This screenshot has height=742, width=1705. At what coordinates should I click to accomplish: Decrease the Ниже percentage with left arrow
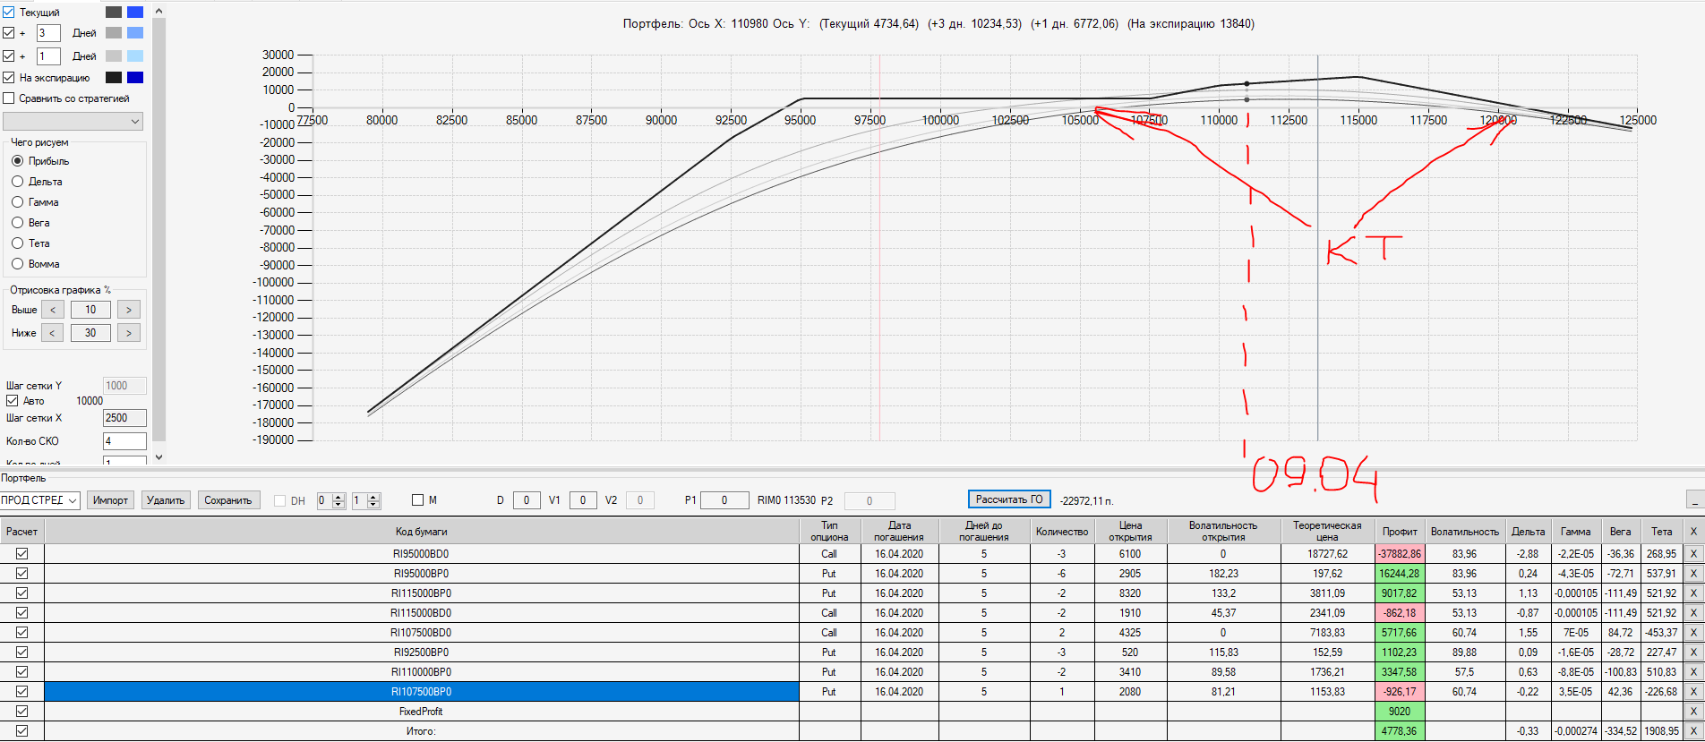(53, 333)
